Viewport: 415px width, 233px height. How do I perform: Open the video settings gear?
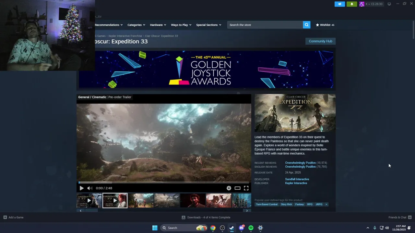click(x=229, y=188)
